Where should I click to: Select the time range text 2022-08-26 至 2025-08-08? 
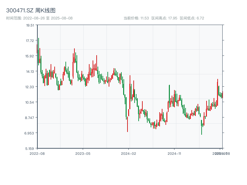(48, 18)
